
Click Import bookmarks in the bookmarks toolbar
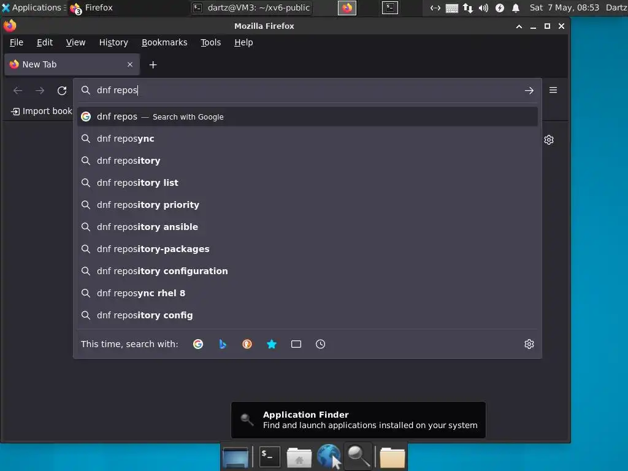[x=42, y=112]
